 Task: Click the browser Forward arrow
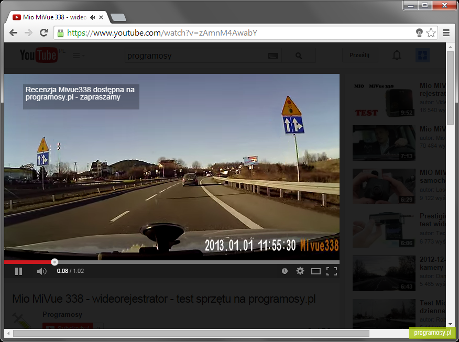click(28, 33)
